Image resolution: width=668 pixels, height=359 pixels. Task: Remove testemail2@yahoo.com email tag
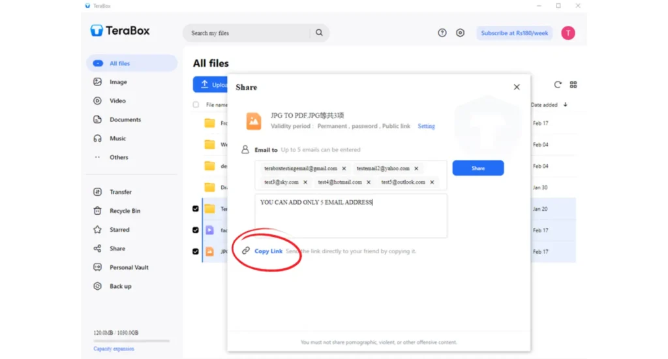(416, 168)
